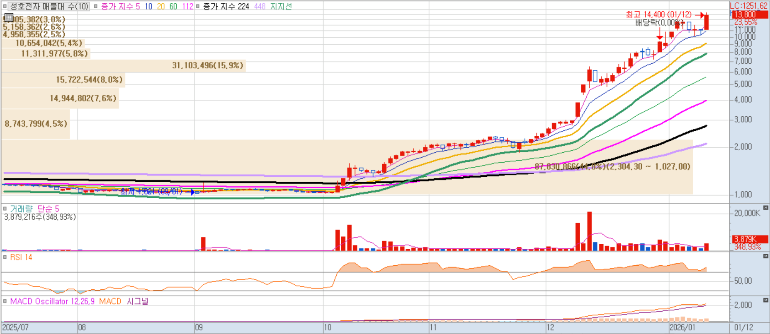770x334 pixels.
Task: Click the 3,879,216주(348.93%) volume readout
Action: pyautogui.click(x=40, y=217)
